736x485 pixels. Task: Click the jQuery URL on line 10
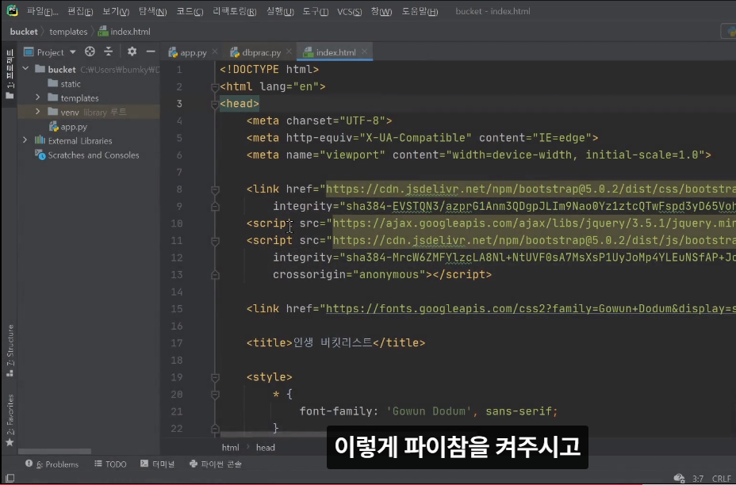(534, 223)
